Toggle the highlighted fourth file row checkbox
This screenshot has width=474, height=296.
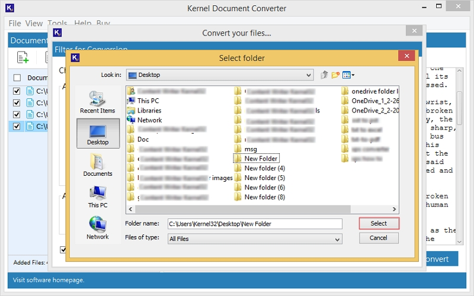pyautogui.click(x=17, y=126)
